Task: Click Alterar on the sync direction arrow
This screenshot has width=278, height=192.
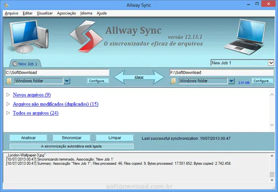Action: 139,77
